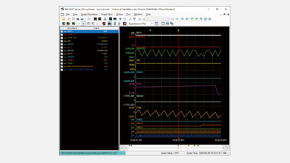Click the Cursor Time status bar field
Image resolution: width=290 pixels, height=163 pixels.
[x=206, y=153]
